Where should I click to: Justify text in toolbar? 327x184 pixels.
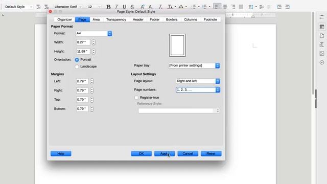tap(241, 7)
